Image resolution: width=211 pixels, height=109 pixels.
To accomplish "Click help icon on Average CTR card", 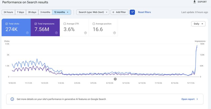I will point(85,33).
